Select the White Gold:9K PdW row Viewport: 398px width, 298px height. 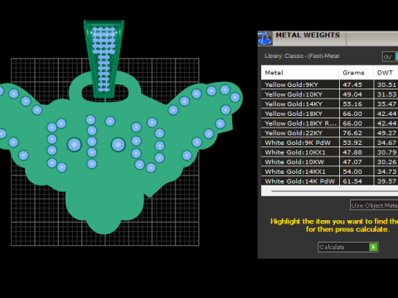pyautogui.click(x=329, y=142)
